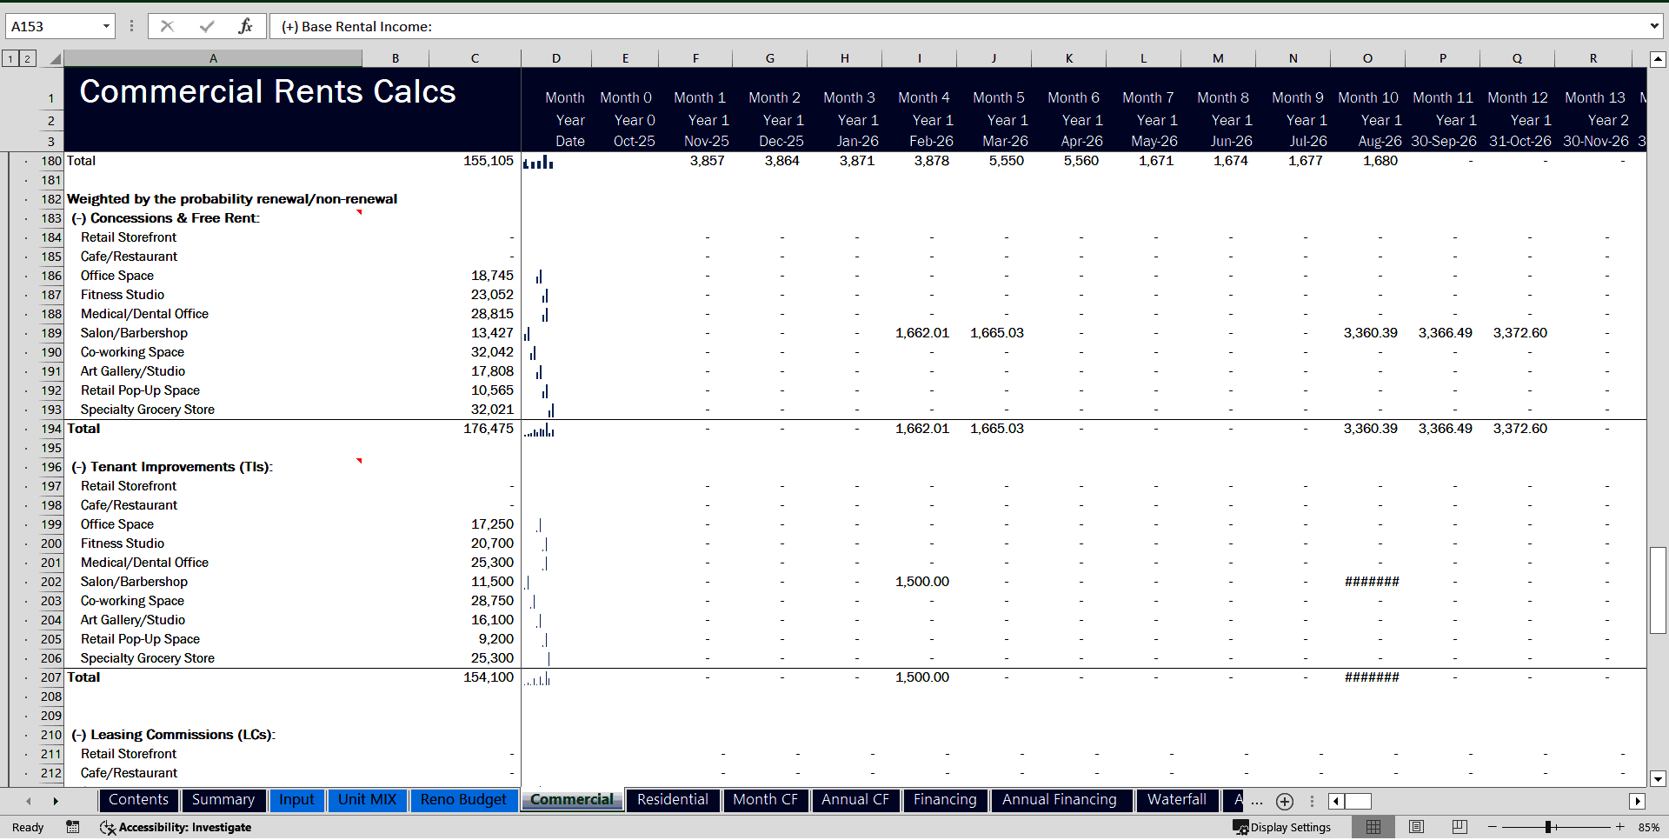This screenshot has height=840, width=1669.
Task: Select the Weighted by probability renewal row label
Action: pos(232,199)
